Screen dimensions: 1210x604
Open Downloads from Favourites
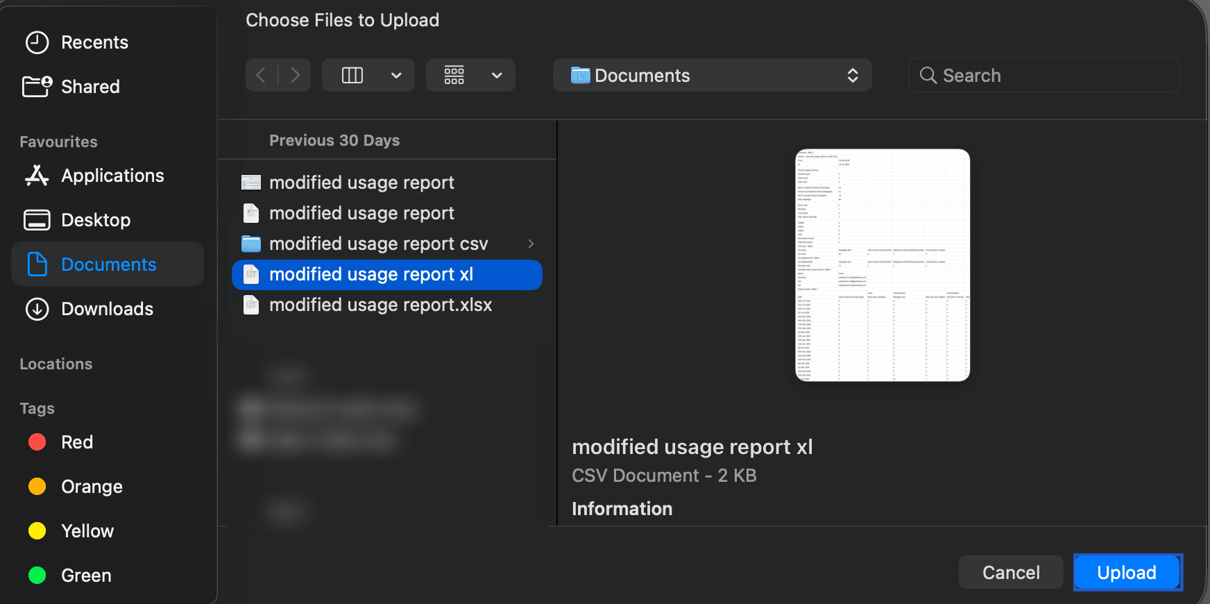pyautogui.click(x=107, y=309)
